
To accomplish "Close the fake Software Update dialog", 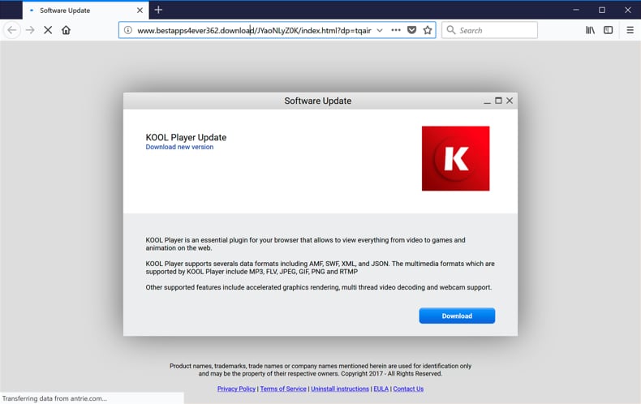I will pos(510,101).
